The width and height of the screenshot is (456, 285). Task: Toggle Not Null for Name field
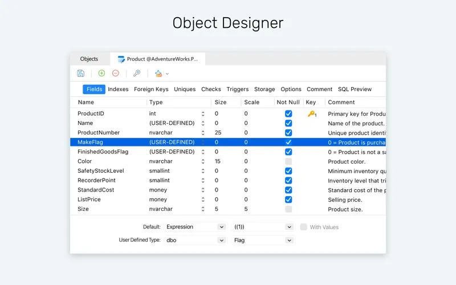pyautogui.click(x=288, y=123)
